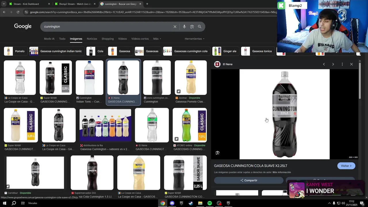Image resolution: width=368 pixels, height=207 pixels.
Task: Submit search with the magnifying glass icon
Action: pos(200,26)
